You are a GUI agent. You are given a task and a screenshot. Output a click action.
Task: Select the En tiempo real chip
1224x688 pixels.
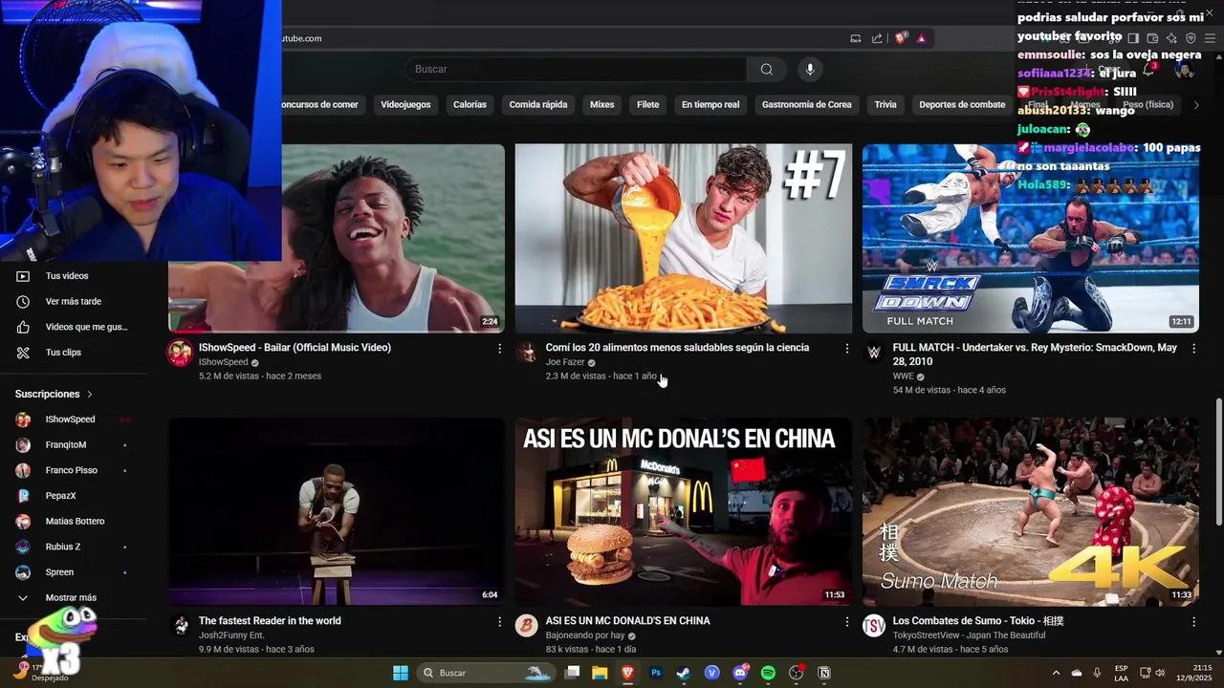pos(710,104)
